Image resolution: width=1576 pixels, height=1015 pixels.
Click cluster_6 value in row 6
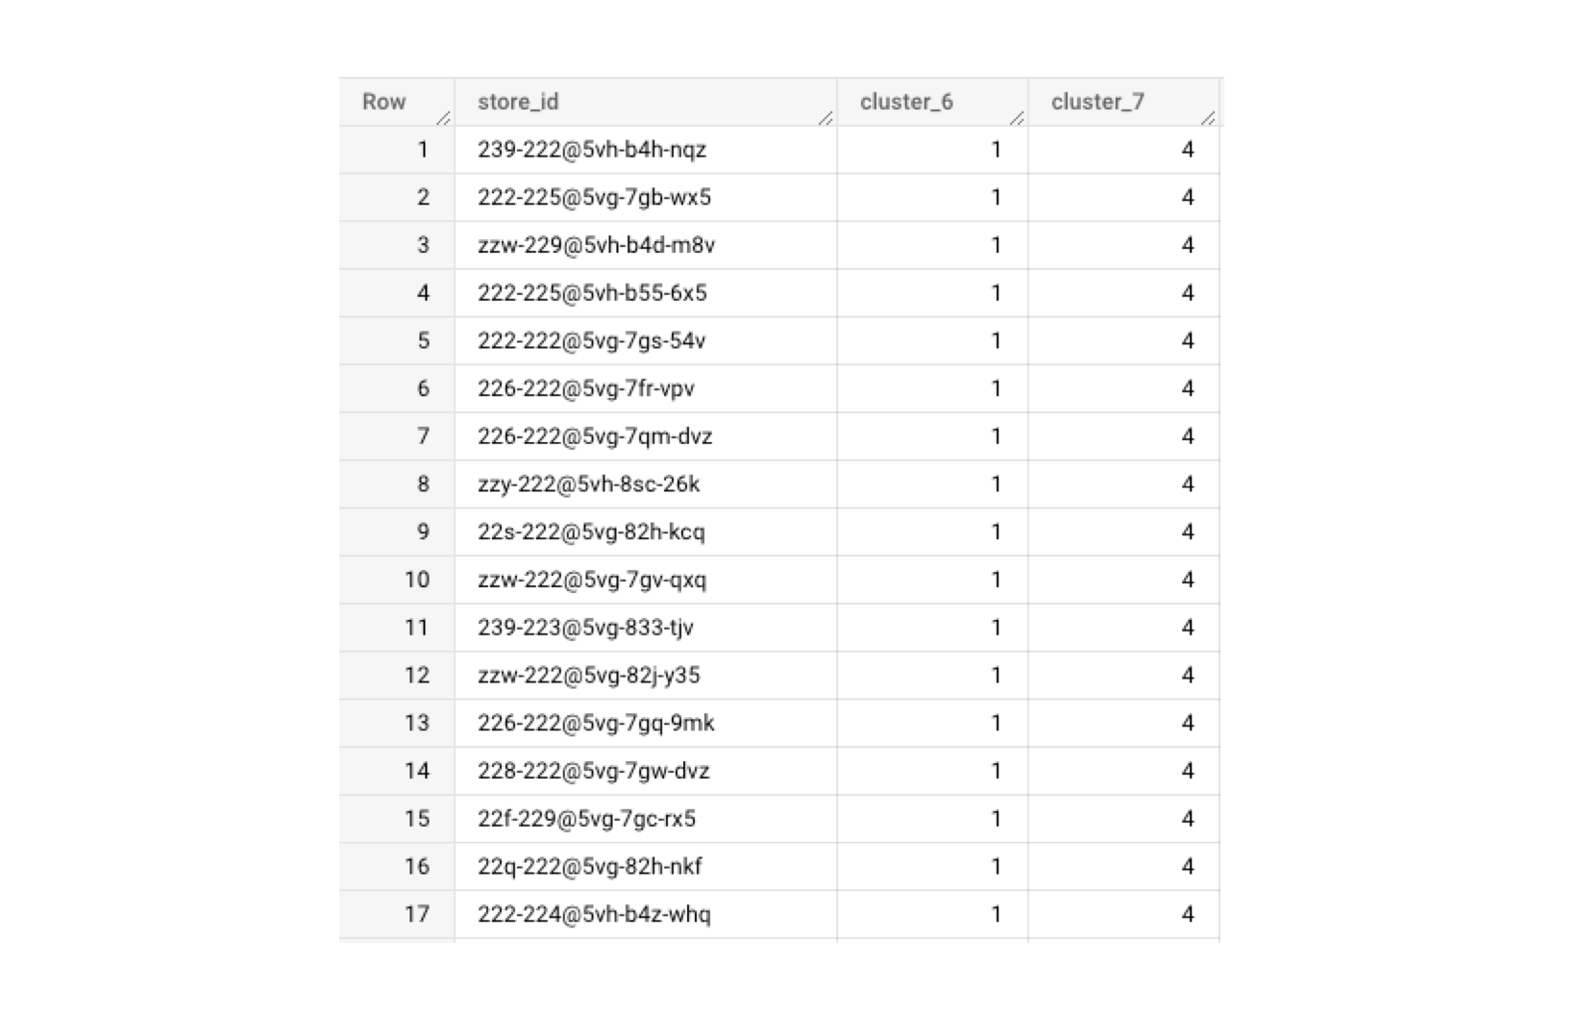point(997,388)
